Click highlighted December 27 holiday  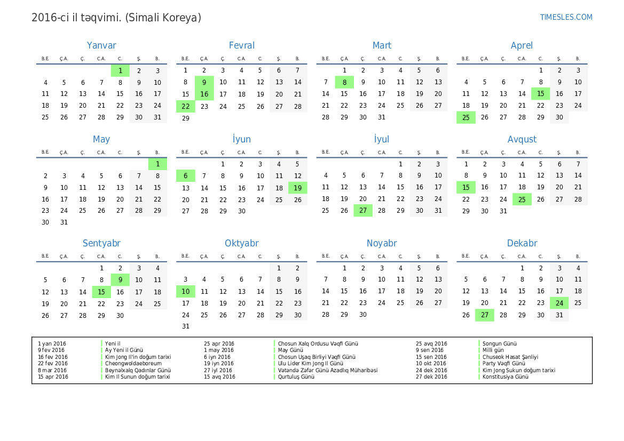click(484, 315)
